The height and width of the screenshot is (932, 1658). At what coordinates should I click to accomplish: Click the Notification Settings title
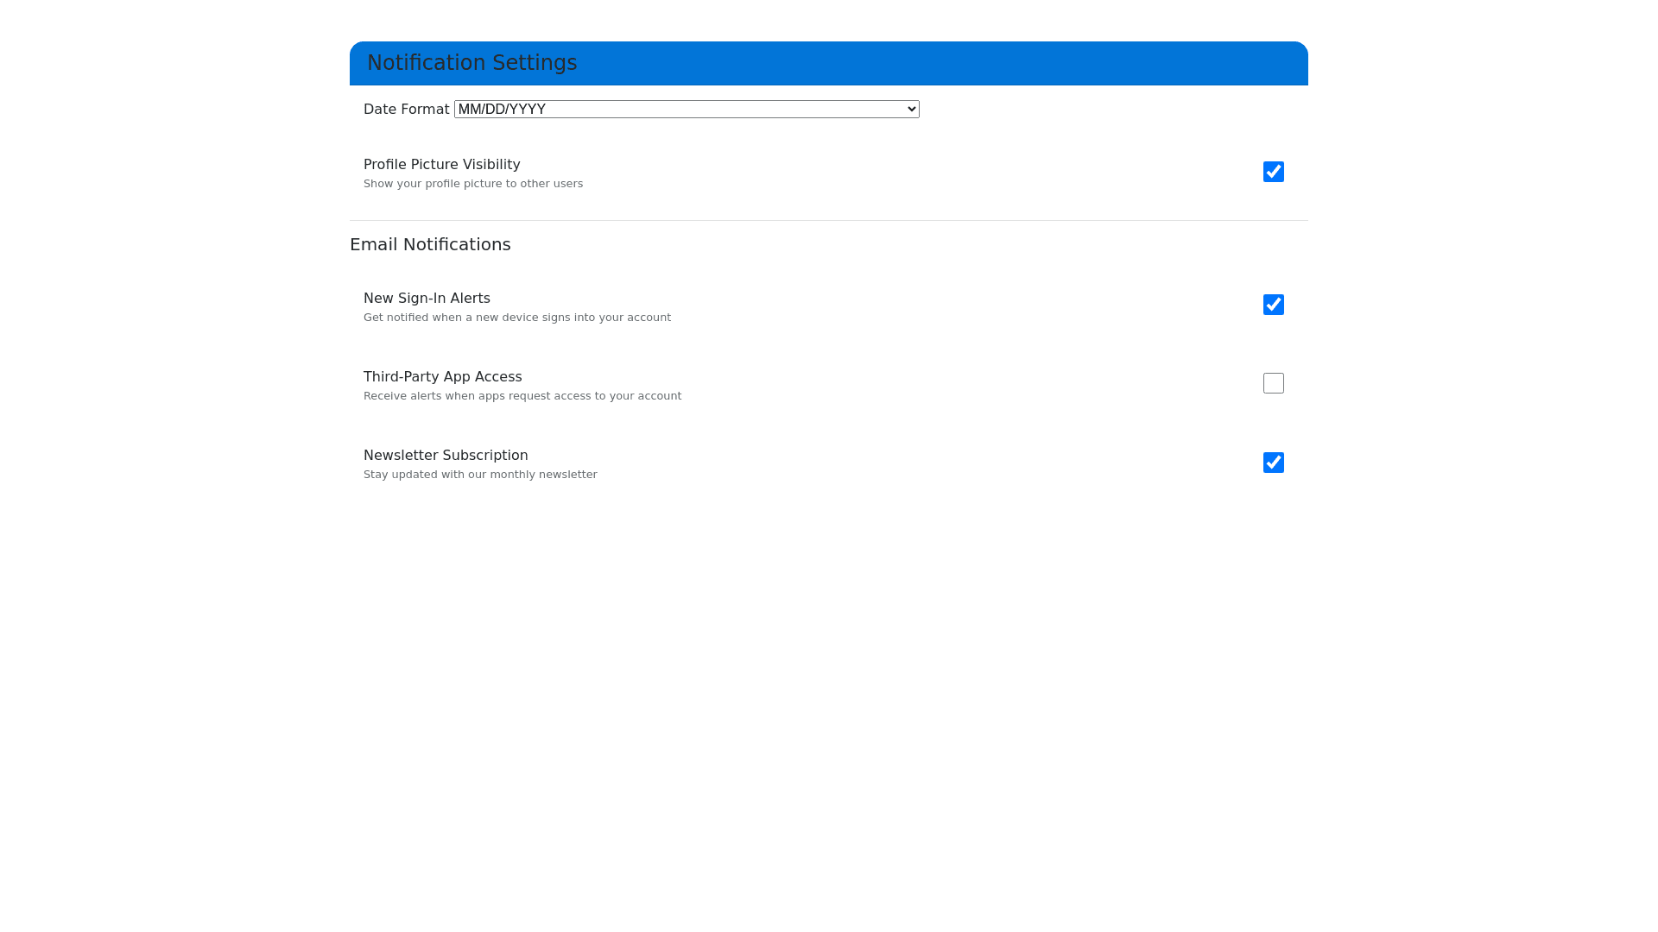[x=471, y=63]
